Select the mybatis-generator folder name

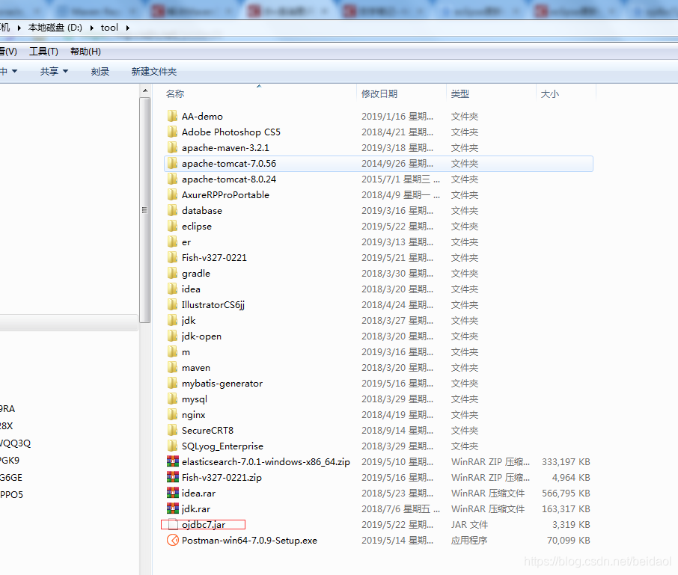(x=222, y=383)
